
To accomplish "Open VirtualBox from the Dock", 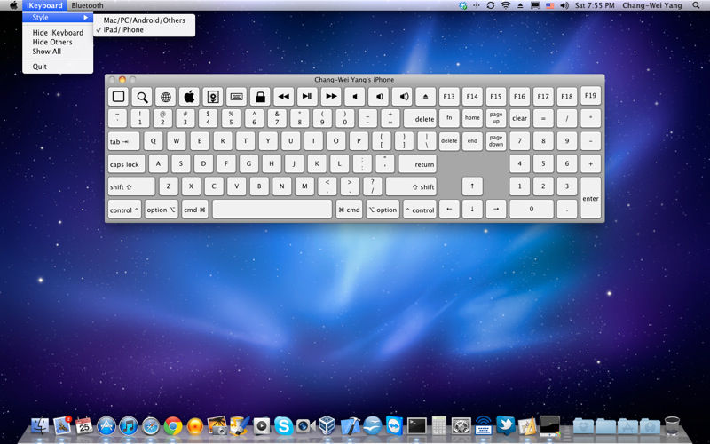I will click(x=327, y=426).
